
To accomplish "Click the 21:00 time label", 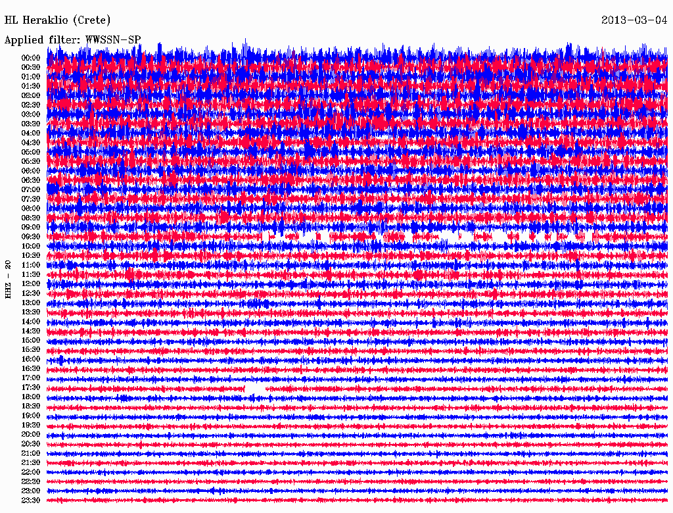I will pos(31,453).
